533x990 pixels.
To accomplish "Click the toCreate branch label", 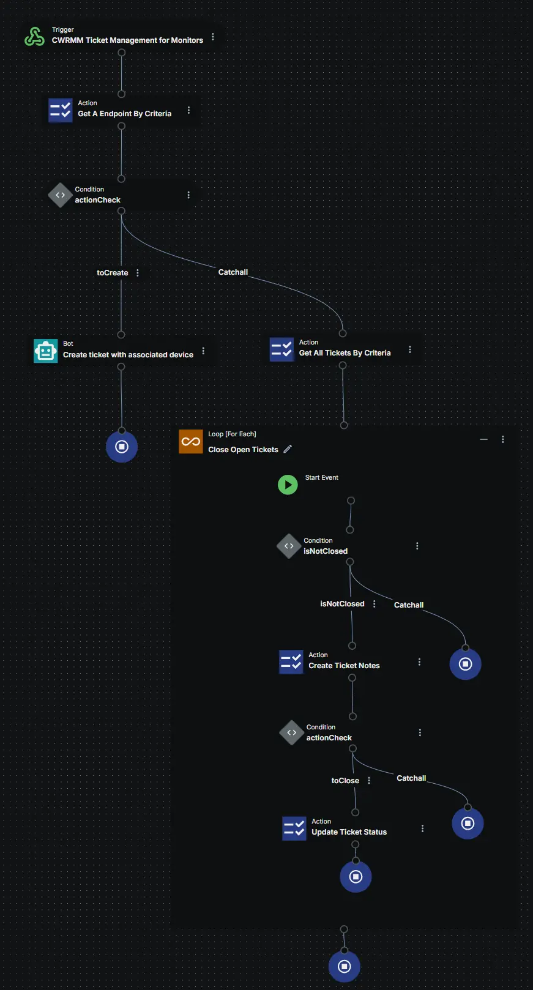I will [113, 273].
